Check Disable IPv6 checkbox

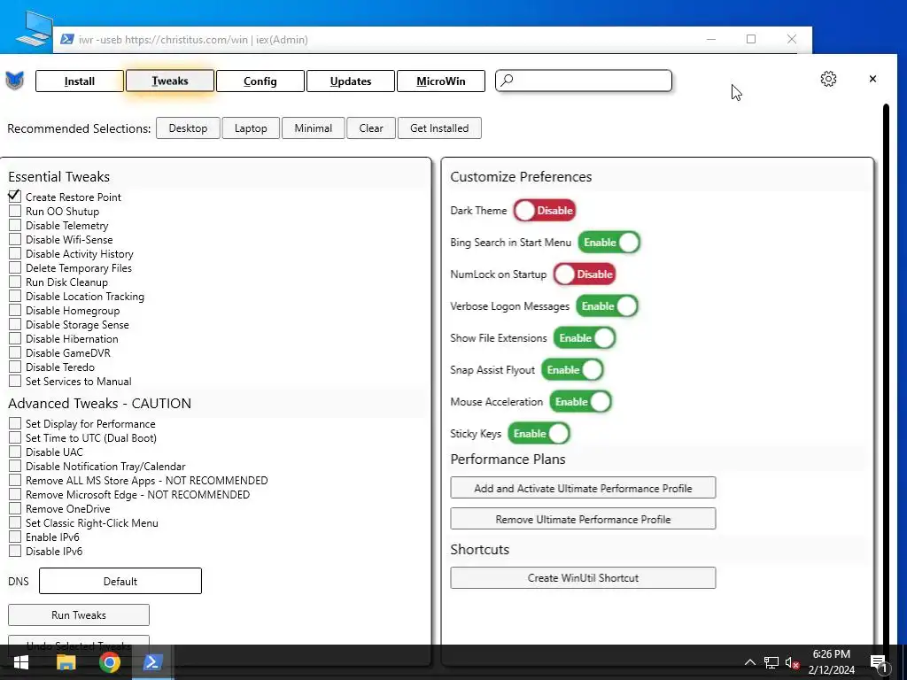15,551
